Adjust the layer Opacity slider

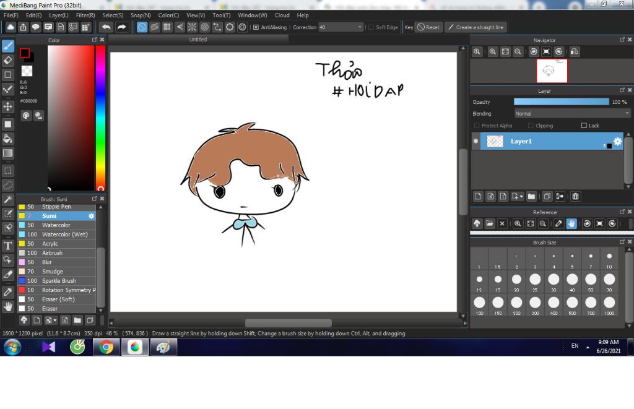point(561,102)
